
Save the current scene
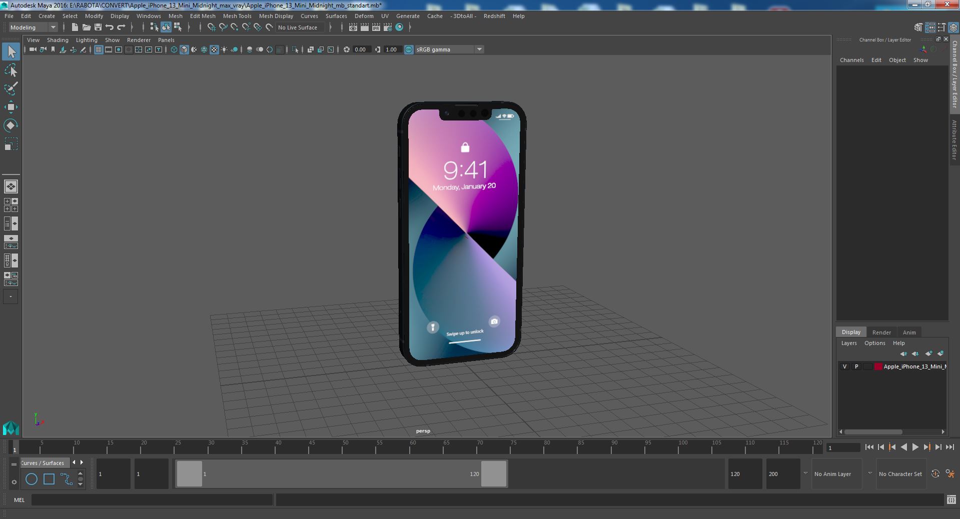click(x=98, y=27)
